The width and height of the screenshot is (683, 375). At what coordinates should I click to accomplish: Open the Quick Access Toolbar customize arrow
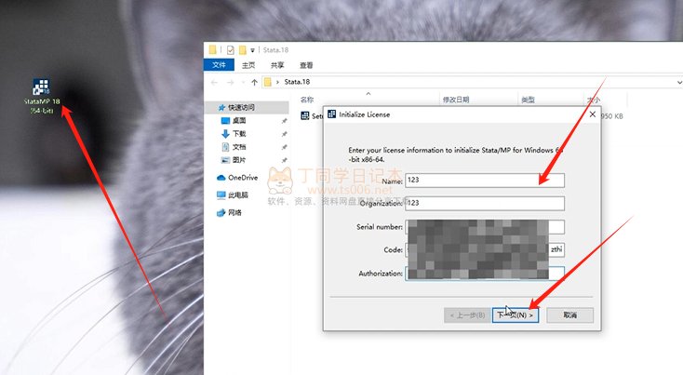click(252, 50)
